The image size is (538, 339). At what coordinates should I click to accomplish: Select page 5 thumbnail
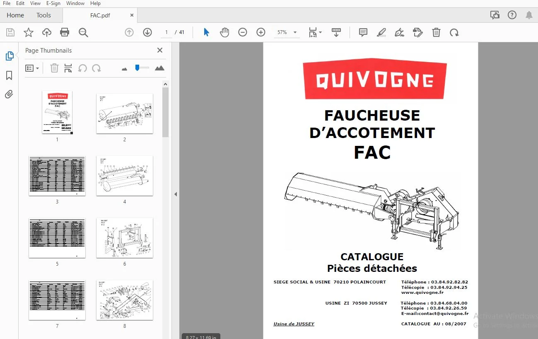(x=57, y=238)
